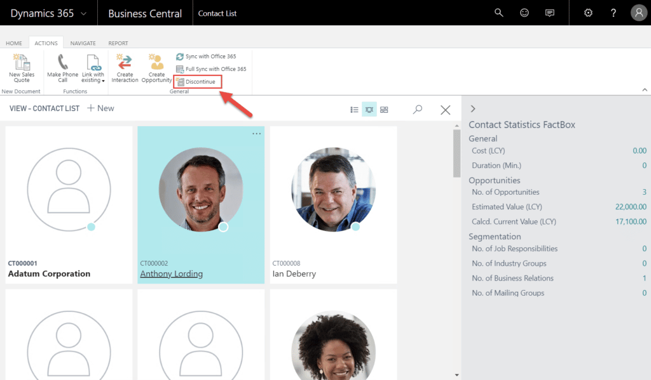Switch to the Navigate ribbon tab

click(x=83, y=43)
